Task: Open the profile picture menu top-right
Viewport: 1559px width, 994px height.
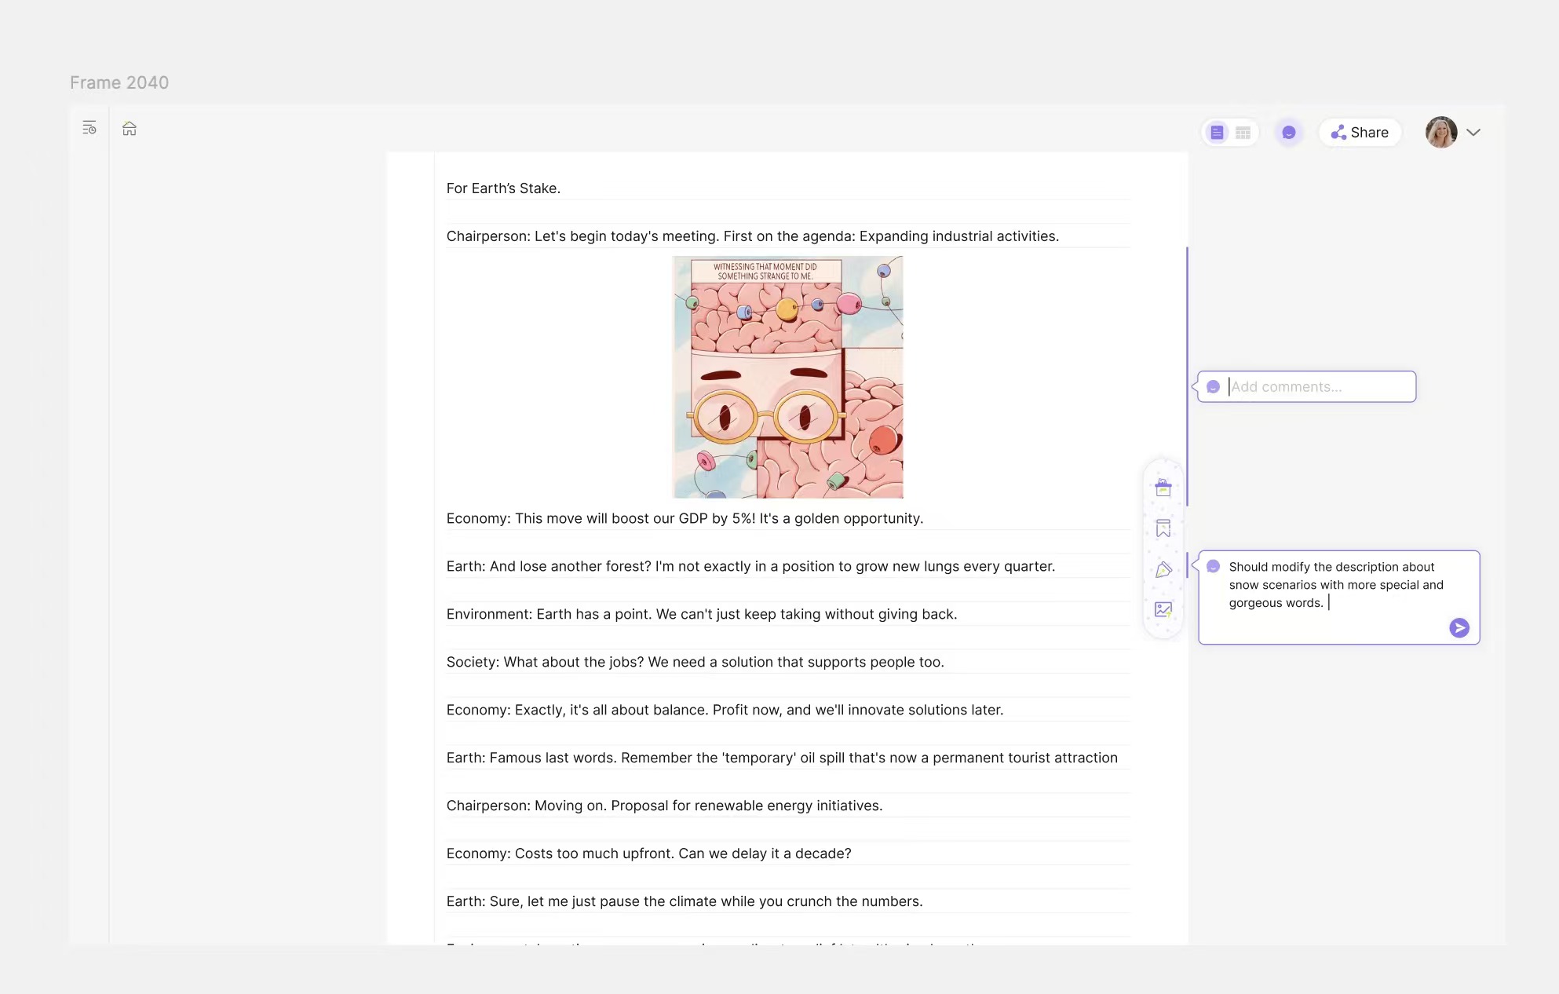Action: point(1441,132)
